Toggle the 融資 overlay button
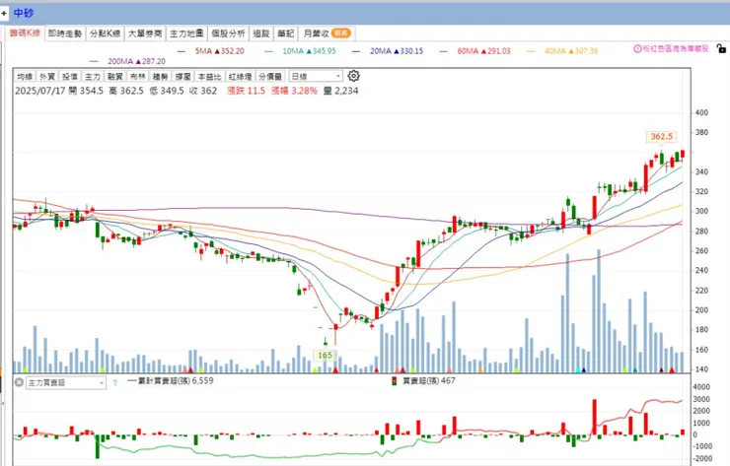 (x=115, y=76)
